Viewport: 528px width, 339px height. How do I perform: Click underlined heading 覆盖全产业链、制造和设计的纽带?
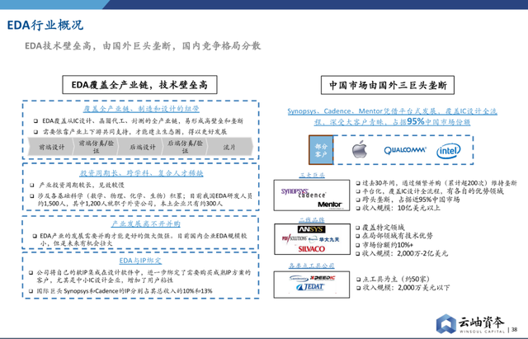[141, 109]
